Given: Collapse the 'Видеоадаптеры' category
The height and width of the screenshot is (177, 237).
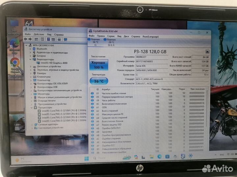Looking at the screenshot, I should [30, 59].
